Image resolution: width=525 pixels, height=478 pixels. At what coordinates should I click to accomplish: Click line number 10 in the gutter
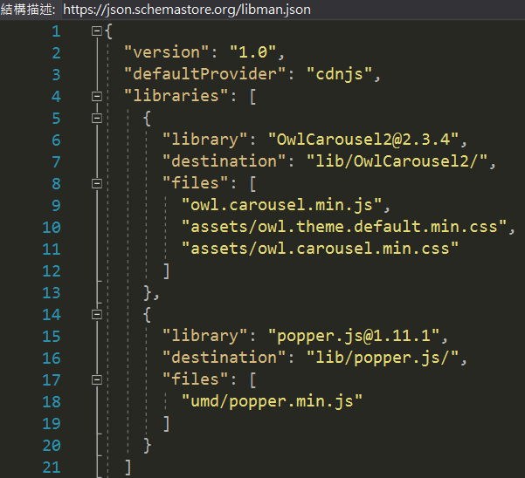(x=52, y=228)
